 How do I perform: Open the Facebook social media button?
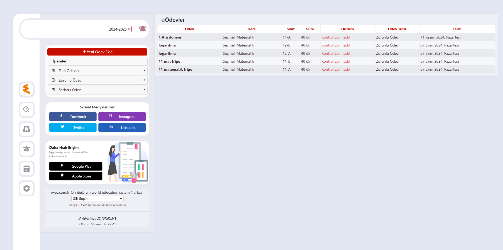73,117
